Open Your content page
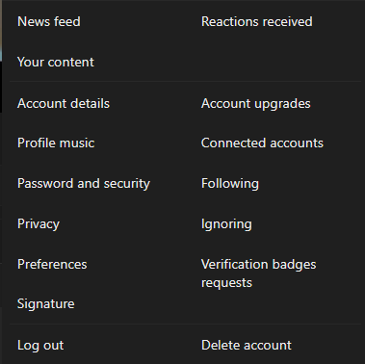 (56, 62)
